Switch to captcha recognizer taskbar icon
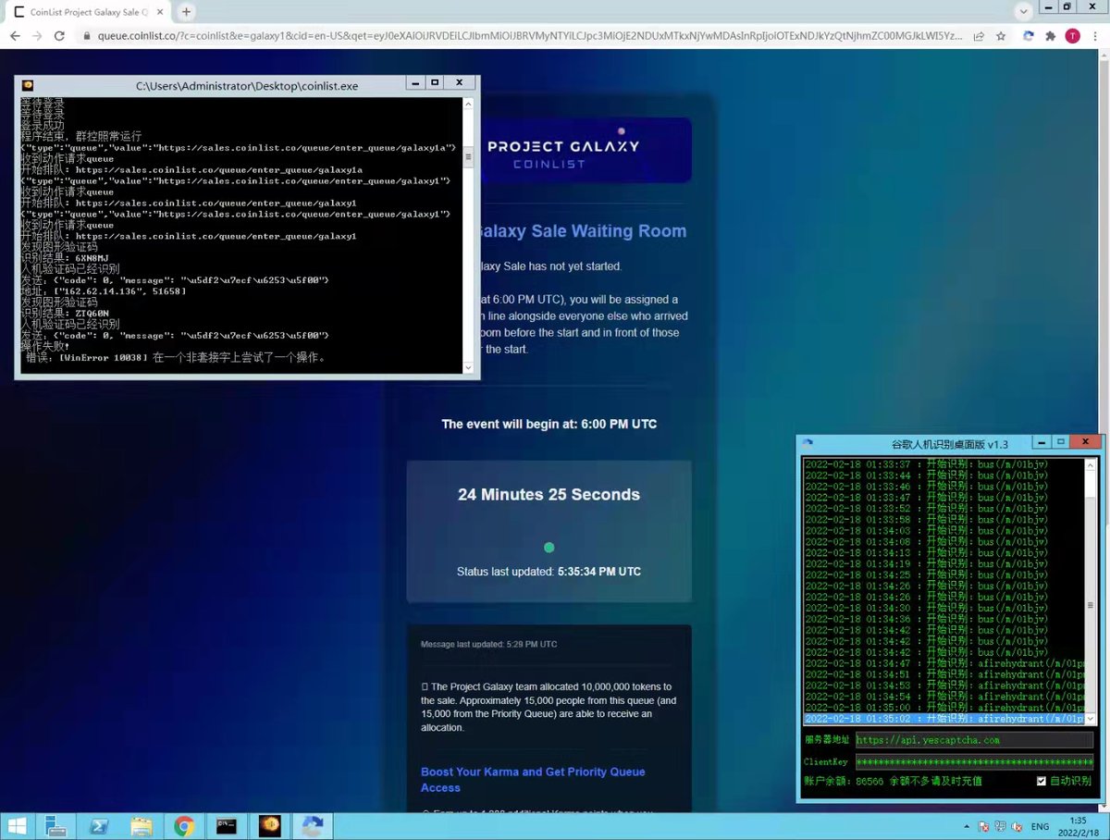 [313, 826]
